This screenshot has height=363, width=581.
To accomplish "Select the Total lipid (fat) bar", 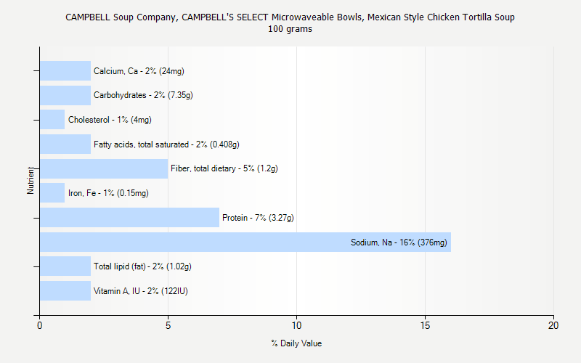I will pos(65,266).
